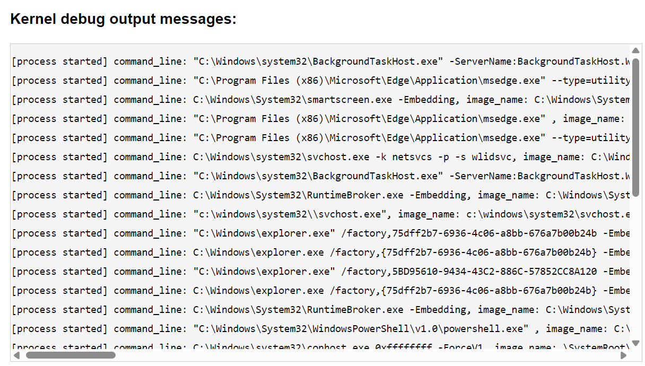Click the smartscreen.exe -Embedding log line
Image resolution: width=645 pixels, height=366 pixels.
(318, 100)
